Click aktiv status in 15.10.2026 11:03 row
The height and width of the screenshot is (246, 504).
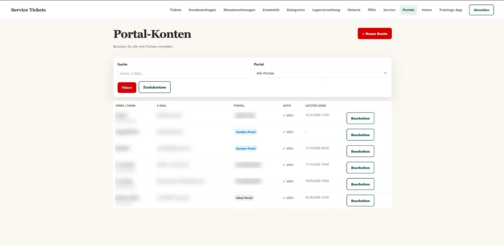[288, 115]
